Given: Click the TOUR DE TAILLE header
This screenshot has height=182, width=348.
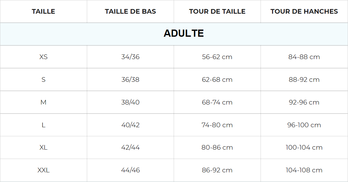Looking at the screenshot, I should [x=217, y=12].
